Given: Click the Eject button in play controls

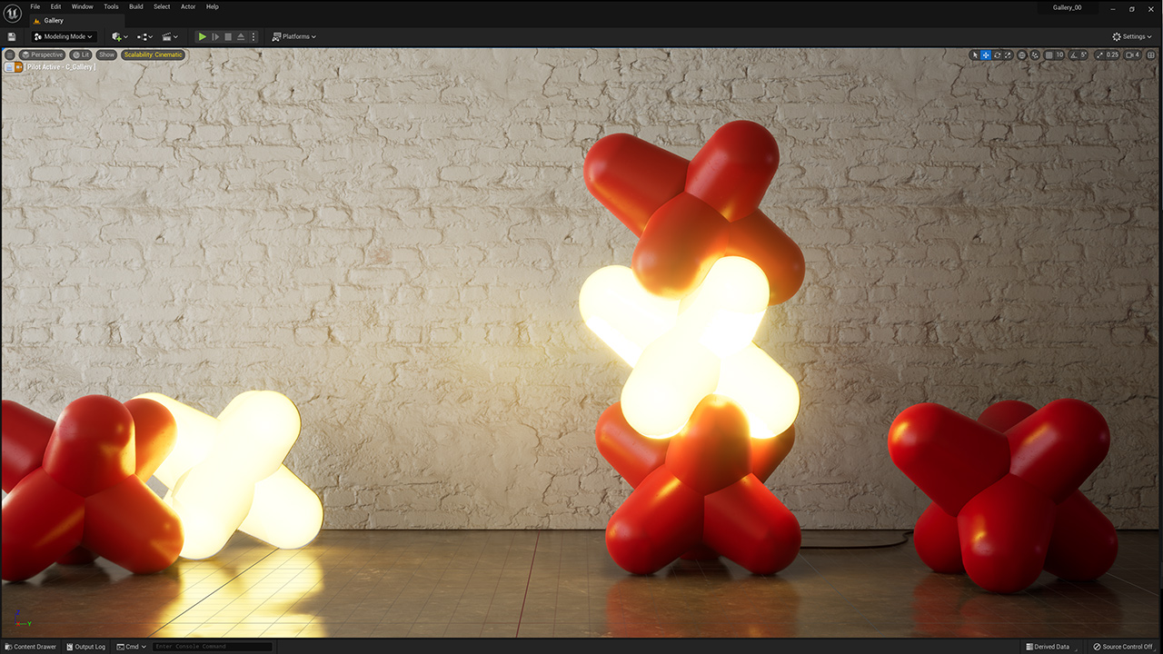Looking at the screenshot, I should 241,36.
